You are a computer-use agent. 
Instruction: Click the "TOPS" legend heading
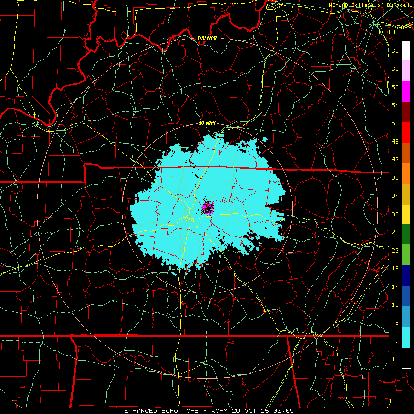click(404, 28)
